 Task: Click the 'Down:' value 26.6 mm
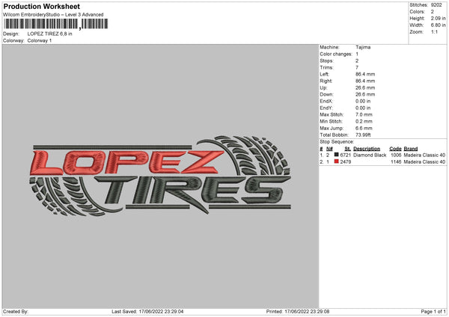pyautogui.click(x=365, y=94)
